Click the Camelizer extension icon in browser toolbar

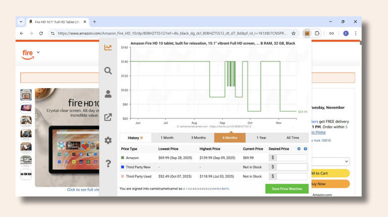pos(307,33)
